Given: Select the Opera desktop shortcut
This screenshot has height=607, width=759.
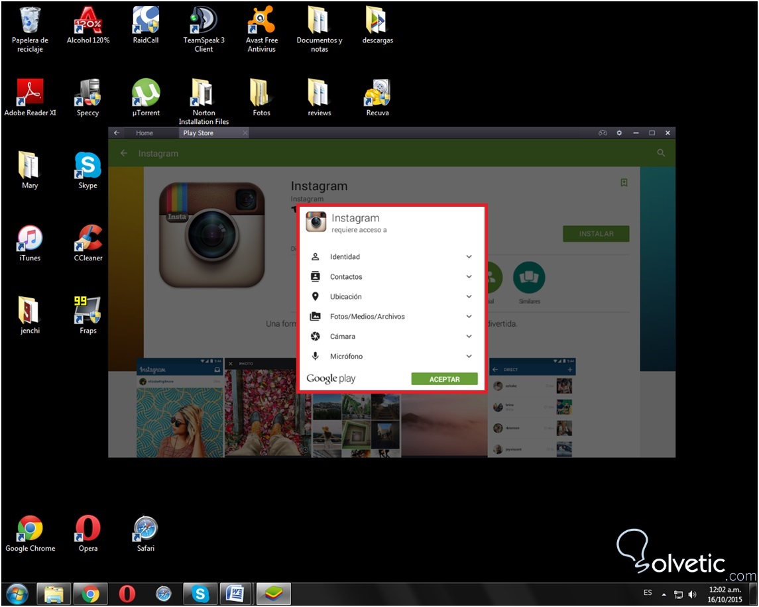Looking at the screenshot, I should pyautogui.click(x=88, y=533).
